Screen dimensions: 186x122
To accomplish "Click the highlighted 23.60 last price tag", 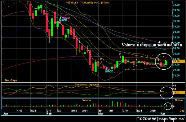I will click(179, 61).
